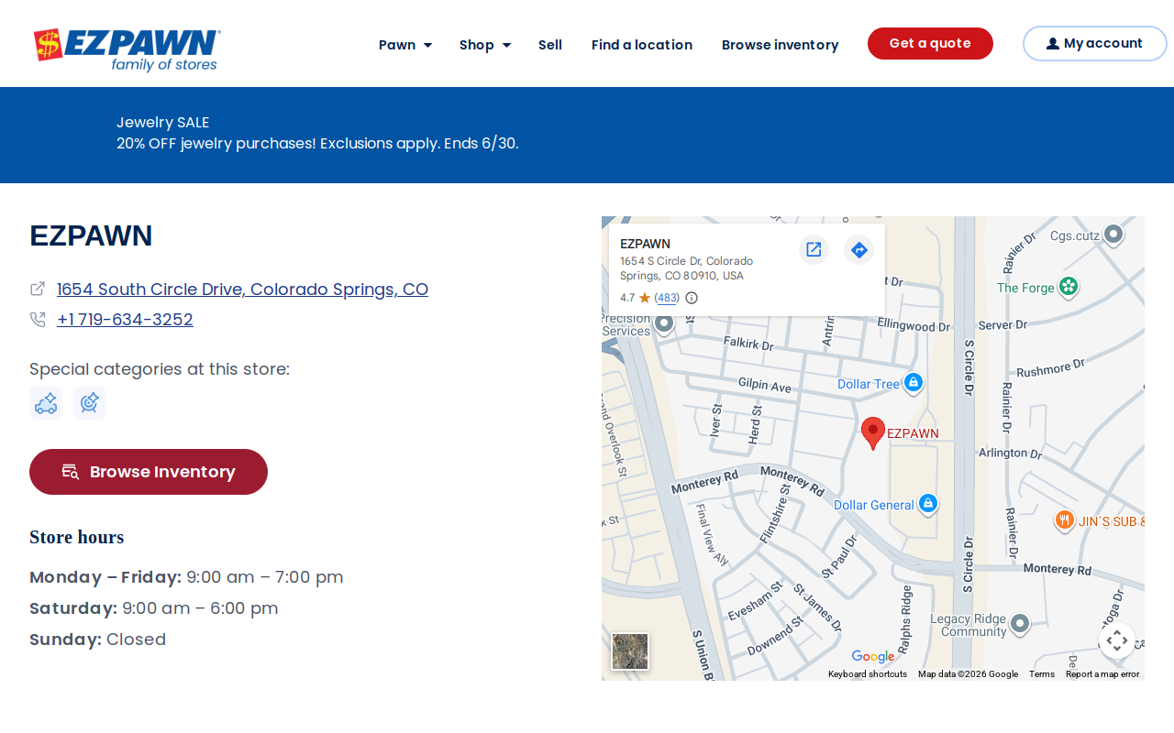Click the Monday – Friday hours line
The width and height of the screenshot is (1174, 733).
coord(186,577)
